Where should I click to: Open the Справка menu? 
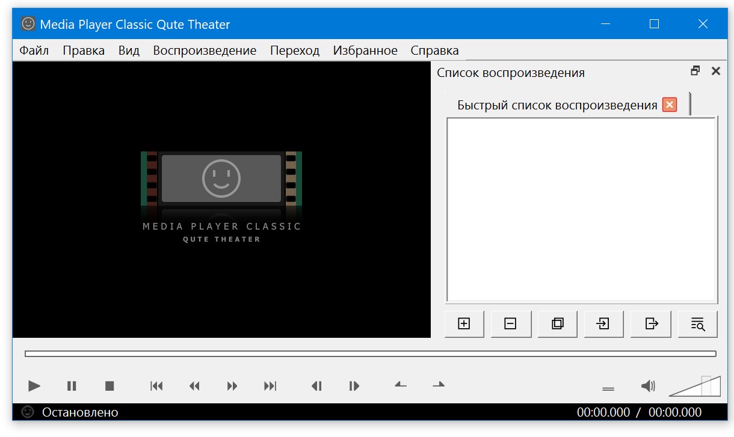point(434,50)
